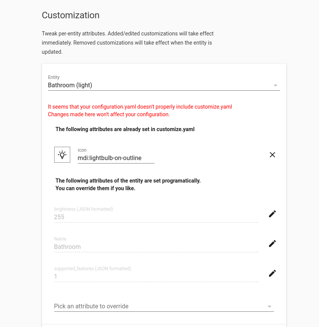Open the 'Pick an attribute to override' dropdown
Screen dimensions: 319x327
[160, 306]
